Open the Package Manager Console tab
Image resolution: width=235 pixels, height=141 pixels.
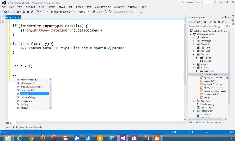coord(29,127)
